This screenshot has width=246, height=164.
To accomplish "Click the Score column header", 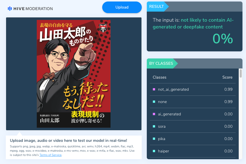I will (227, 77).
